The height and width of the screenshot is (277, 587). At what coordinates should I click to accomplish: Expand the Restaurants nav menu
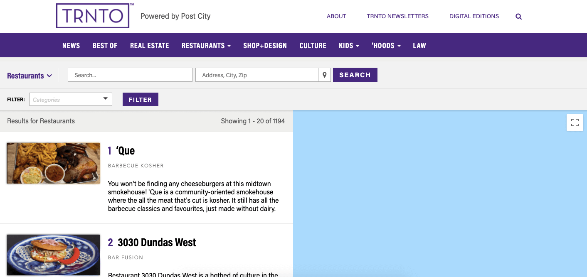coord(206,46)
